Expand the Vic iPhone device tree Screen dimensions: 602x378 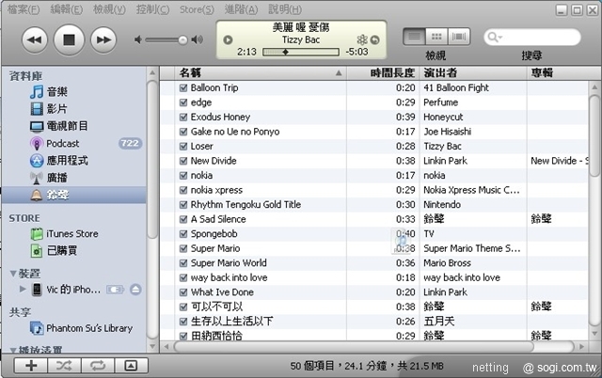click(x=23, y=289)
